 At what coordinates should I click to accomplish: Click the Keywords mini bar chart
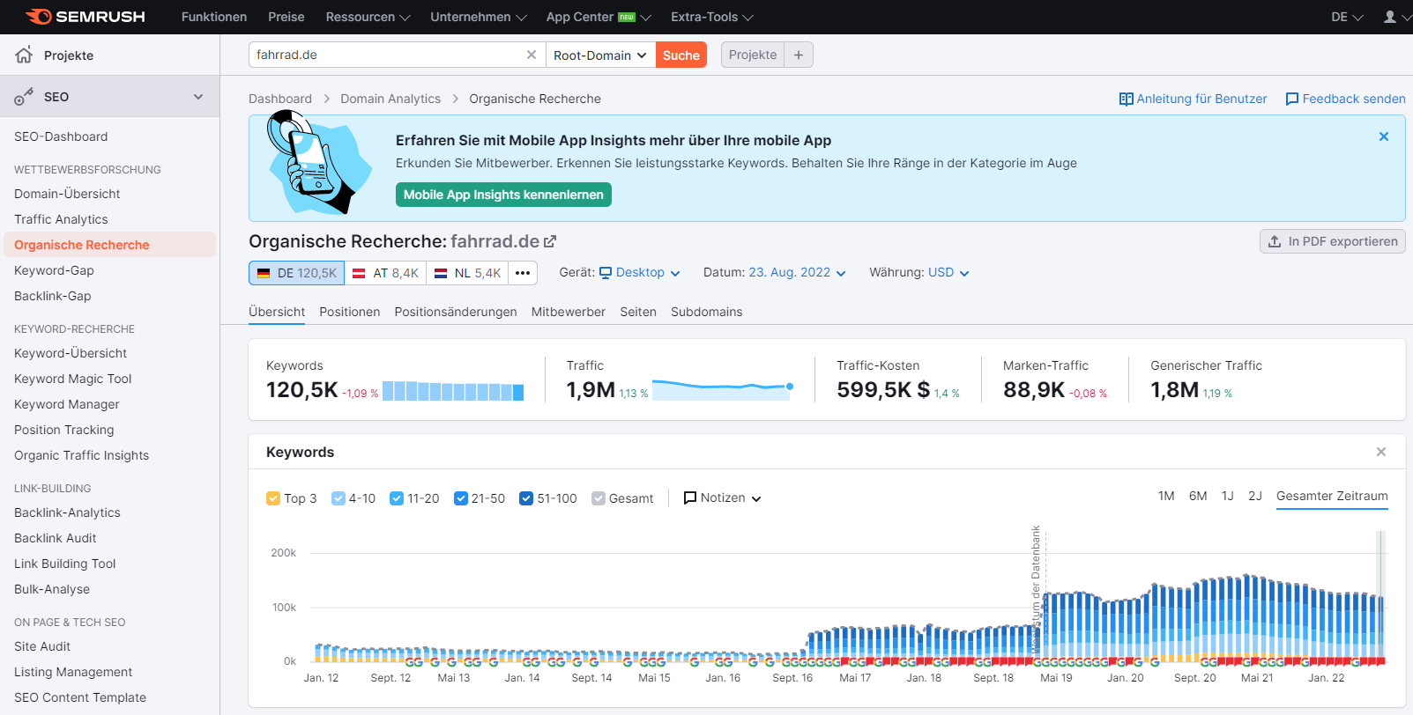tap(453, 391)
